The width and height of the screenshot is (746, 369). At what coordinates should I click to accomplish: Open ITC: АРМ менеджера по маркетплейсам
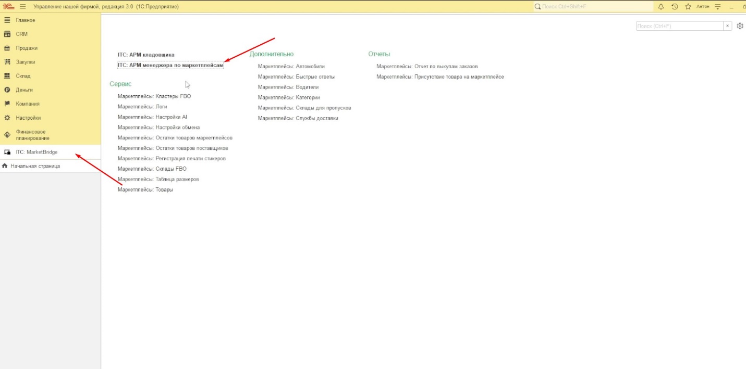coord(170,65)
